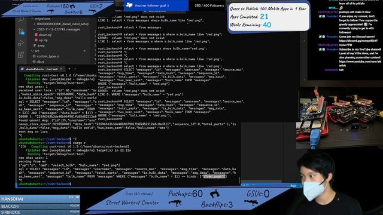Expand the diesel_initial_setup folder
Screen dimensions: 383x215
(34, 24)
